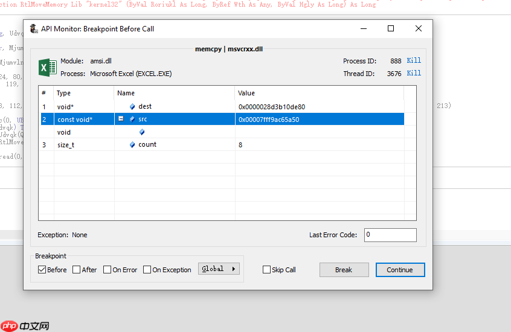Click the memcpy | msvcrxx.dll heading

pos(229,49)
